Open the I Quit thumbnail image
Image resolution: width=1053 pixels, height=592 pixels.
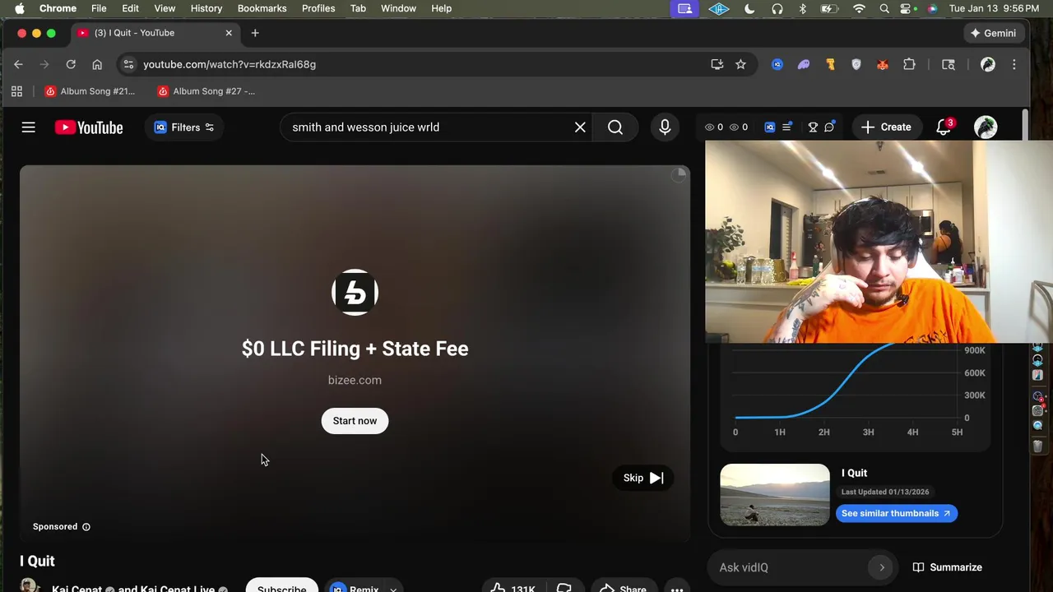pyautogui.click(x=775, y=495)
